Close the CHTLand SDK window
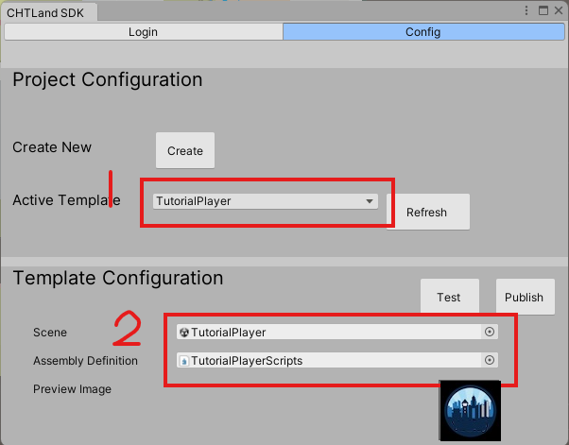This screenshot has height=445, width=569. point(558,10)
